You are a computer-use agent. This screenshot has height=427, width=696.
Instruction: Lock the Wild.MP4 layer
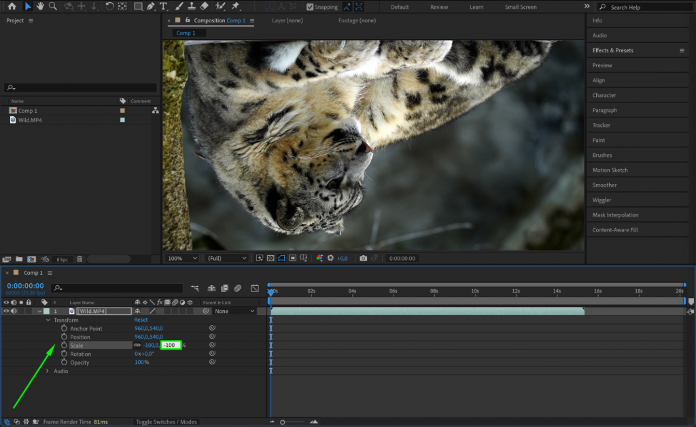tap(29, 311)
